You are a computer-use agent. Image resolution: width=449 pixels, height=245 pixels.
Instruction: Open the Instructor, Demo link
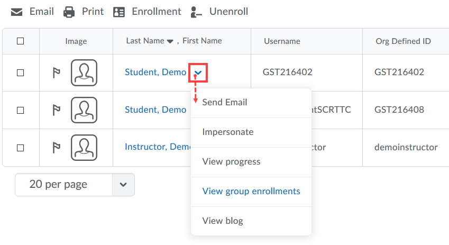(x=158, y=147)
